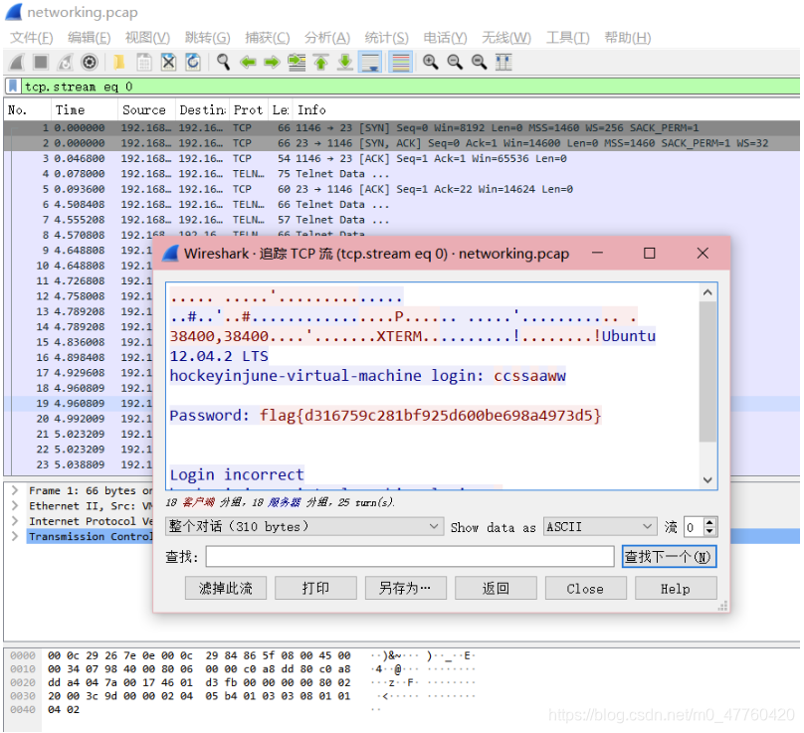Open the Show data as ASCII dropdown

(x=600, y=526)
